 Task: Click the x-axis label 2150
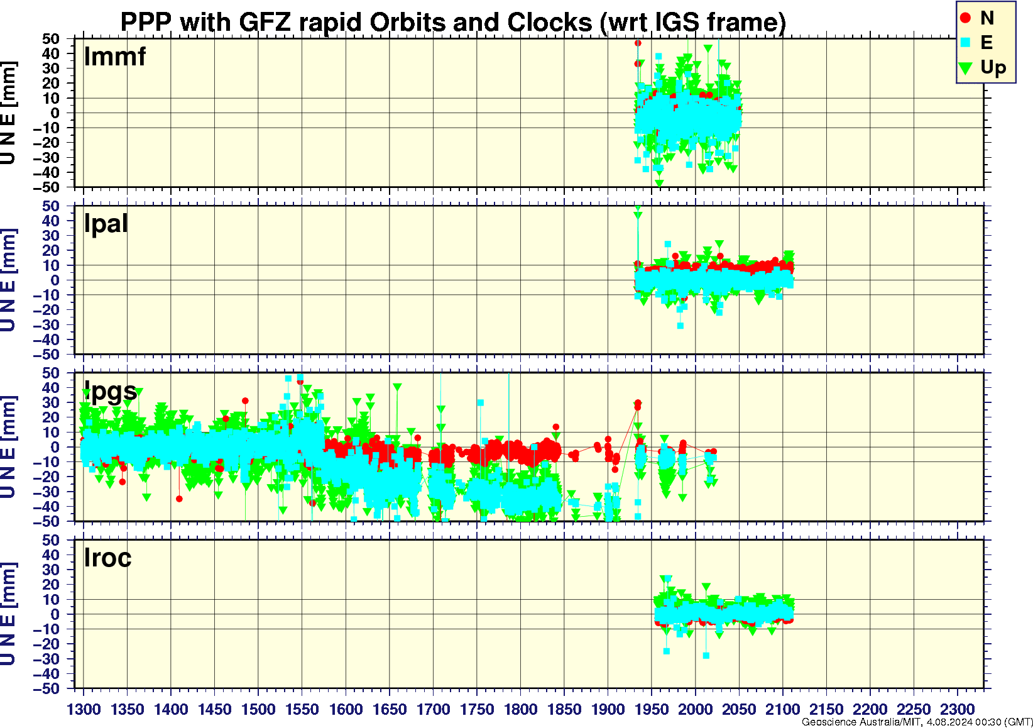click(826, 710)
